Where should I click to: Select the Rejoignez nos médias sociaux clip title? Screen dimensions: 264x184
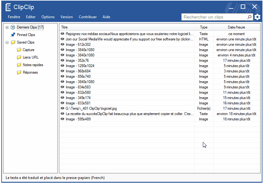tap(129, 34)
